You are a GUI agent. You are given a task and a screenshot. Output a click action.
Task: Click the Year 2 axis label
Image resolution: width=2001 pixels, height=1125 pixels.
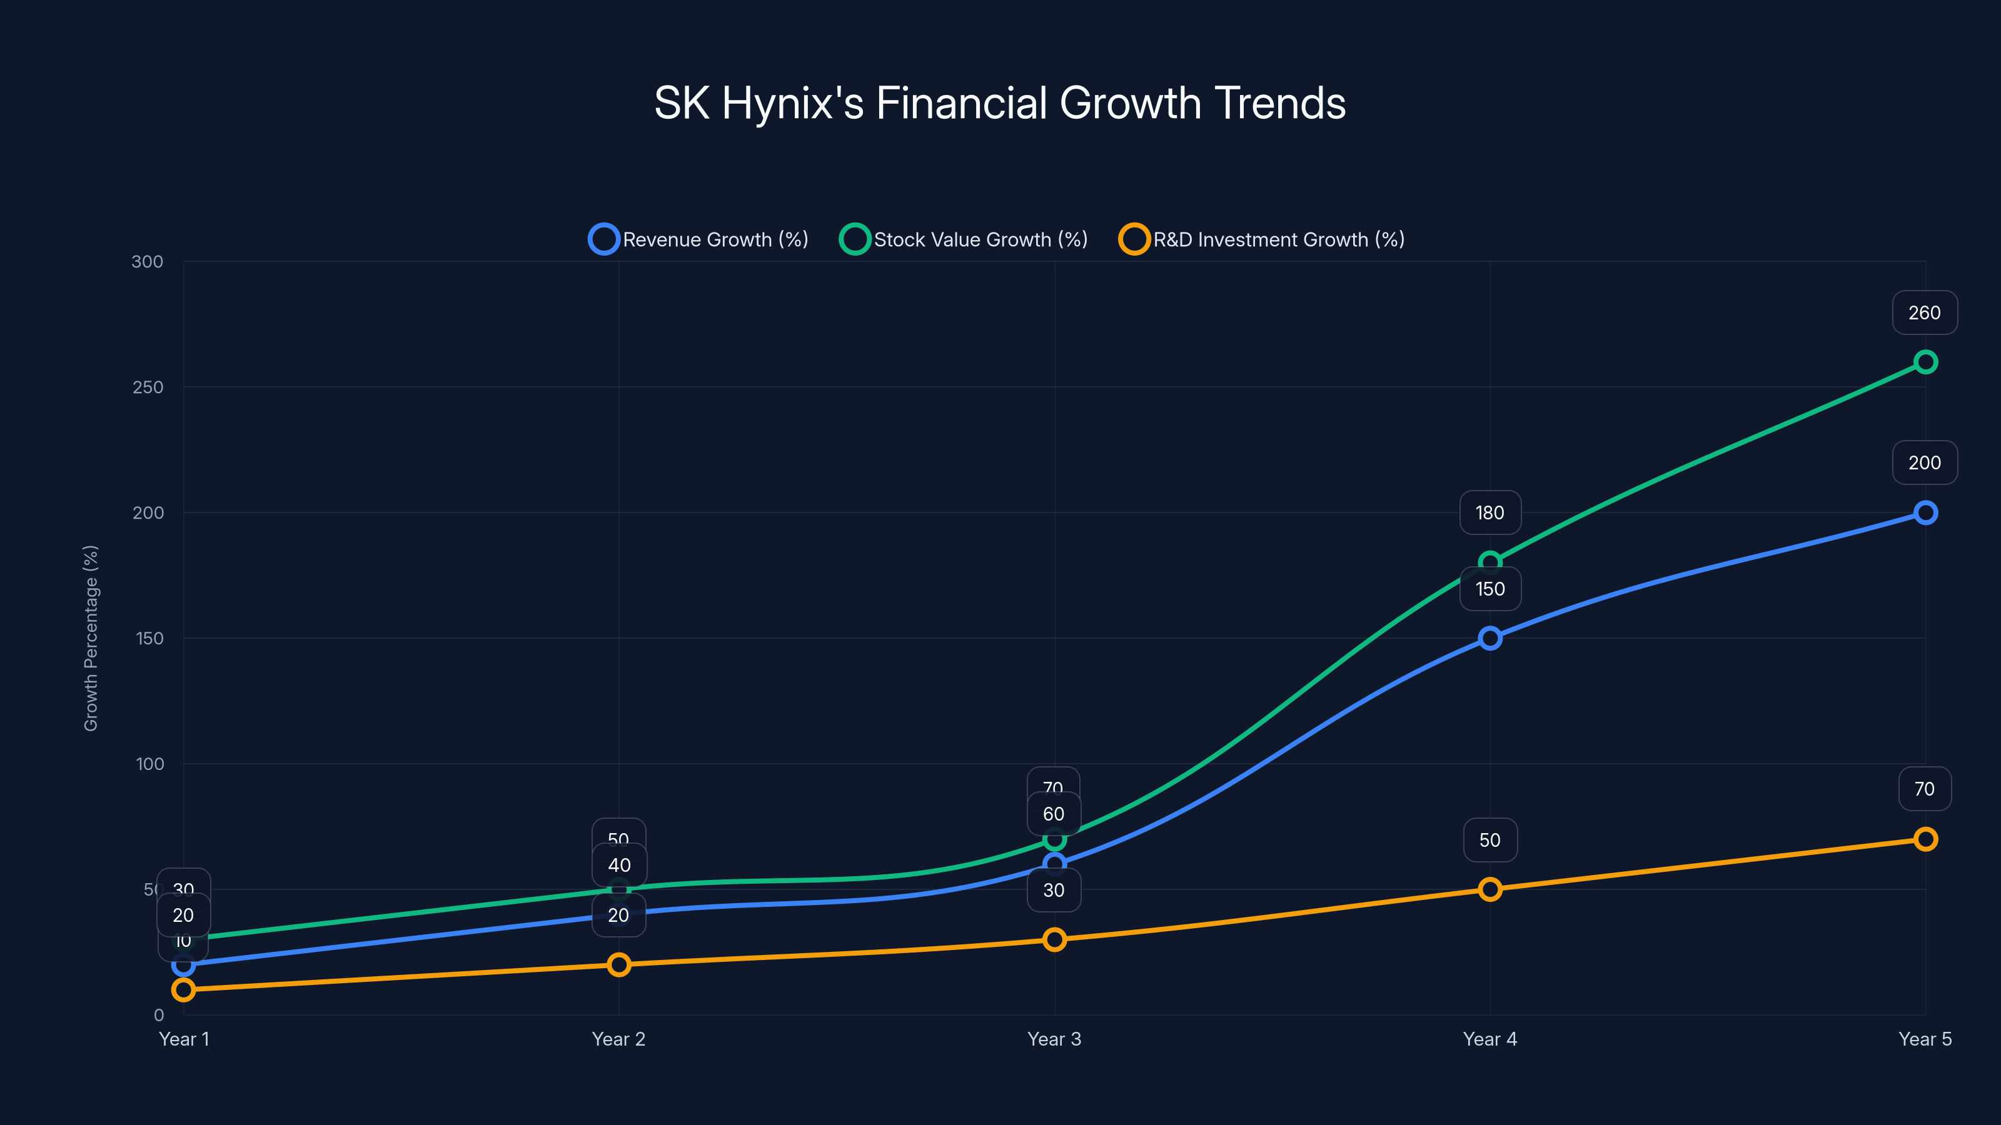point(619,1039)
